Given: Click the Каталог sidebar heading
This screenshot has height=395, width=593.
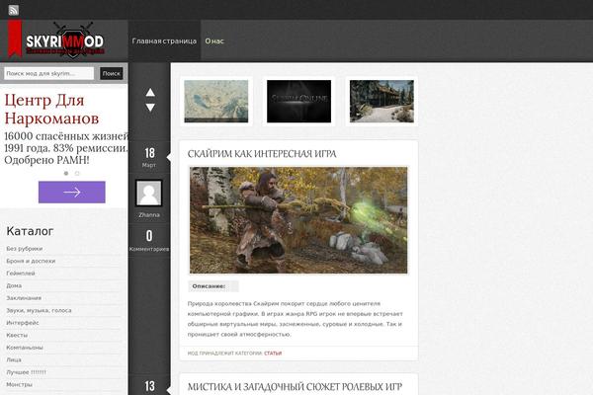Looking at the screenshot, I should coord(30,231).
